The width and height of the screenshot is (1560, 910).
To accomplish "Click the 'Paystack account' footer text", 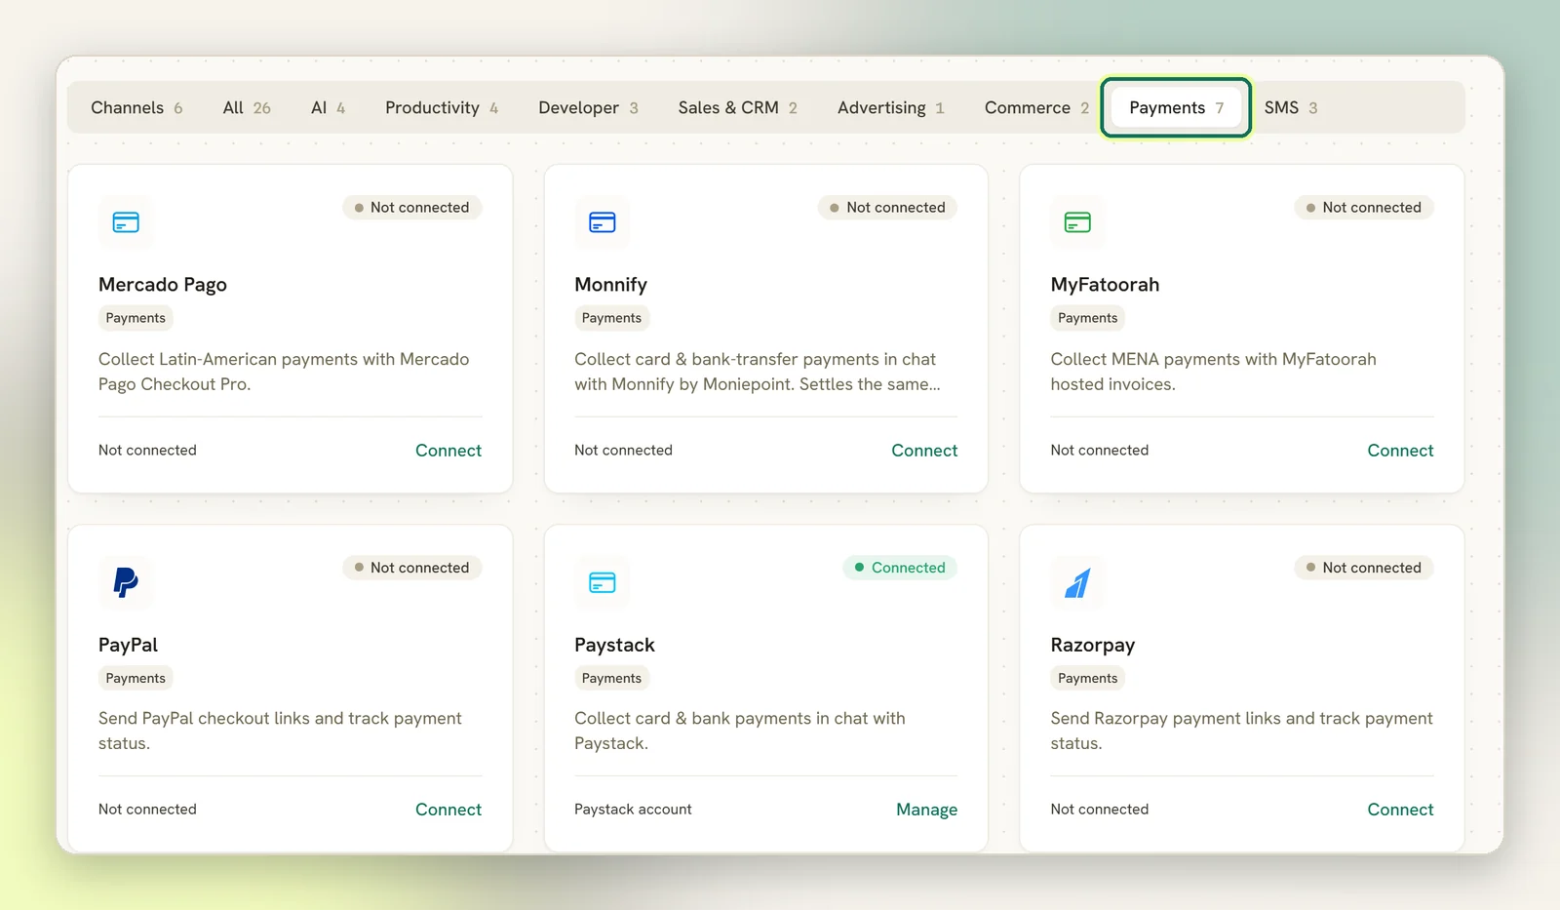I will [x=633, y=810].
